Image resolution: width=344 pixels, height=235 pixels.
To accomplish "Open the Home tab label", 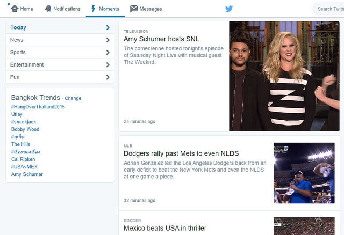I will tap(27, 9).
